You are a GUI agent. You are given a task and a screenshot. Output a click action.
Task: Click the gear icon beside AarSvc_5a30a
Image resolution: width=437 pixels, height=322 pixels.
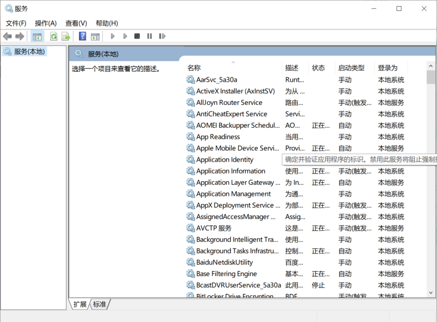[x=191, y=80]
